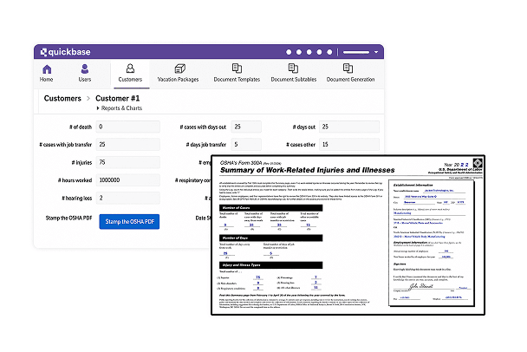Focus the # hearing loss field
The image size is (527, 352).
(x=128, y=198)
